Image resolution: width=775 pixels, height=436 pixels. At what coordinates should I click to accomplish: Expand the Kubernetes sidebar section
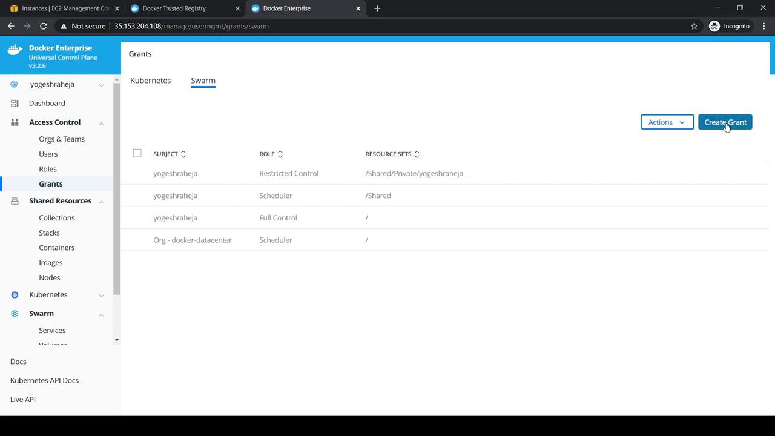tap(101, 296)
